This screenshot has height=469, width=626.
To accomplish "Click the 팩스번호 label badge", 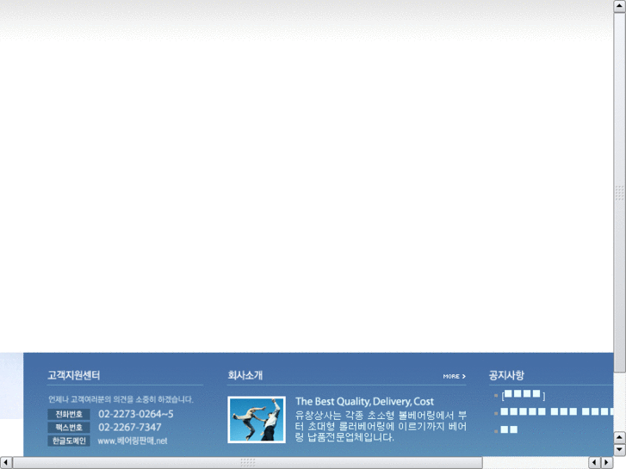I will pos(69,428).
